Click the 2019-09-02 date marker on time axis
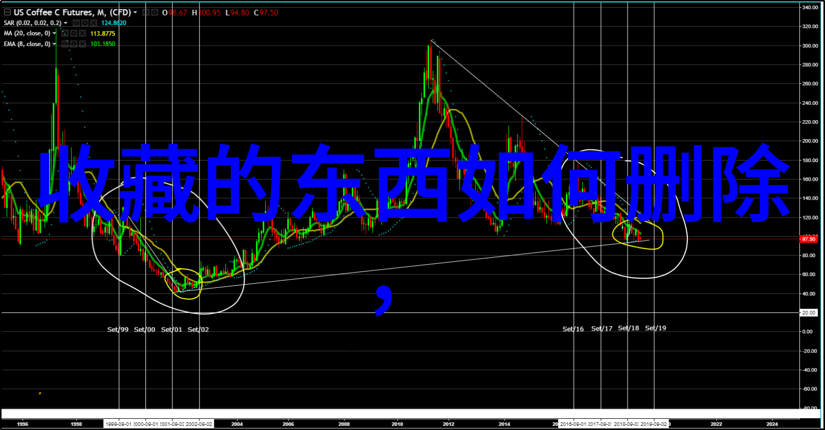Image resolution: width=825 pixels, height=430 pixels. pyautogui.click(x=654, y=424)
